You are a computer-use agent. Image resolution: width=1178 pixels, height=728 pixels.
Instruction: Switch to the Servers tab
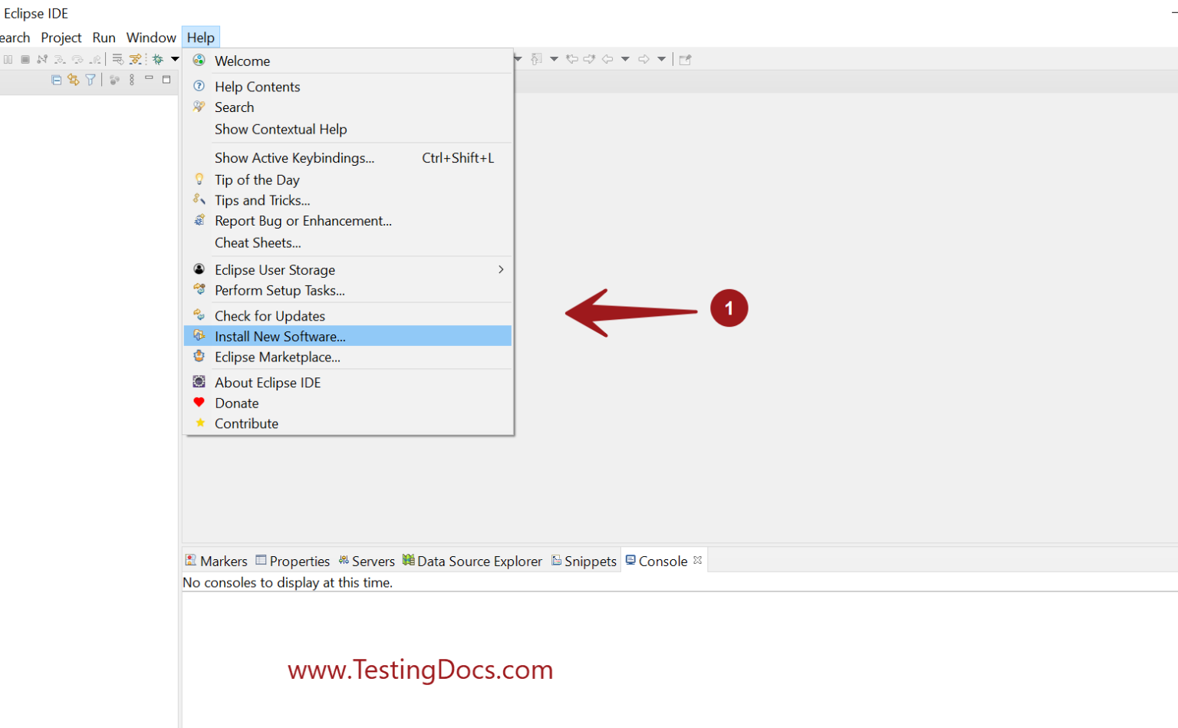373,561
